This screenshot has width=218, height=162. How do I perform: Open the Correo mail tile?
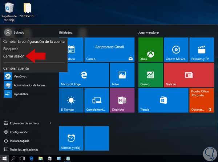[109, 50]
